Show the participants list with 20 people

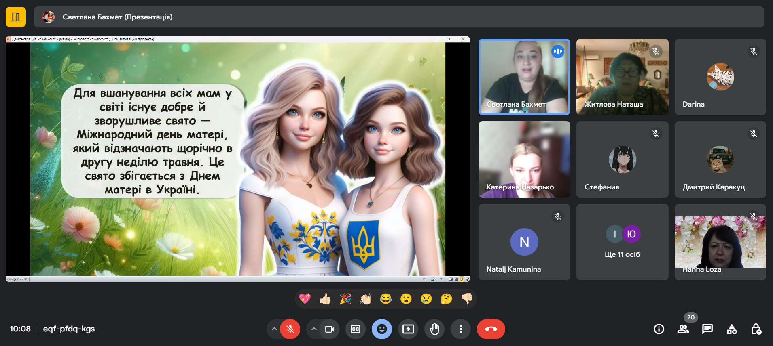(683, 329)
